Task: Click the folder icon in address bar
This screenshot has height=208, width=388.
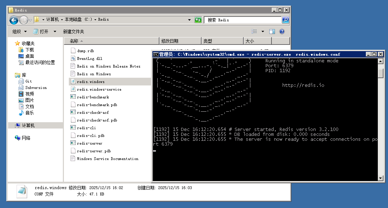Action: coord(37,20)
